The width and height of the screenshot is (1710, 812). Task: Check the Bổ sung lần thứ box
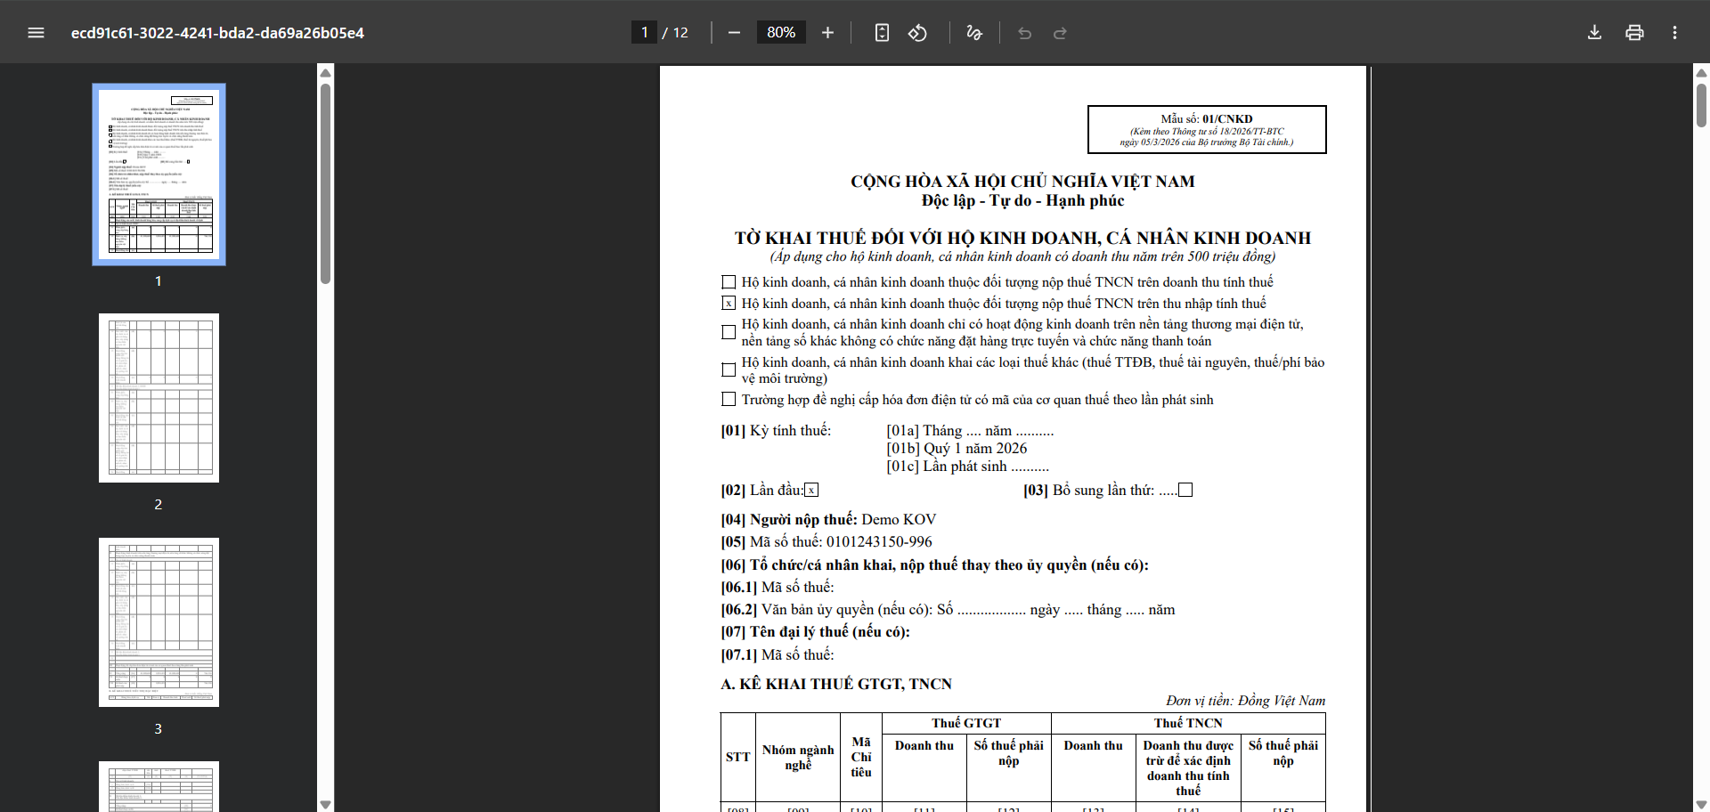pyautogui.click(x=1185, y=490)
